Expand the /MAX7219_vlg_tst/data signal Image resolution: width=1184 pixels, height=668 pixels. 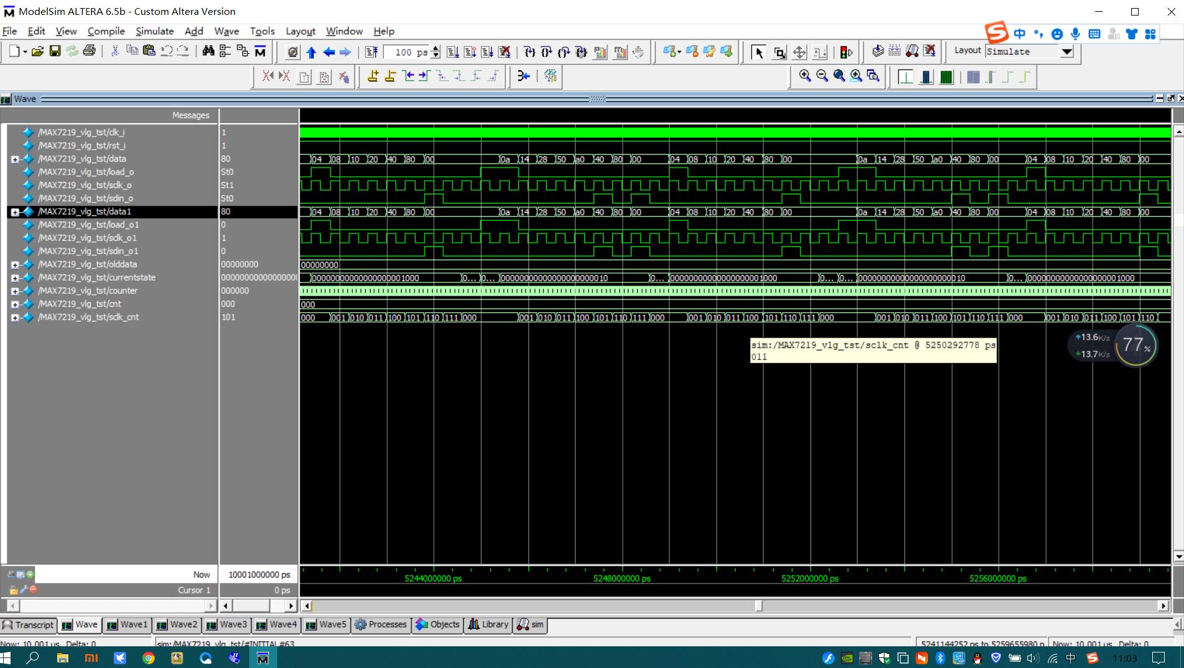pyautogui.click(x=15, y=160)
